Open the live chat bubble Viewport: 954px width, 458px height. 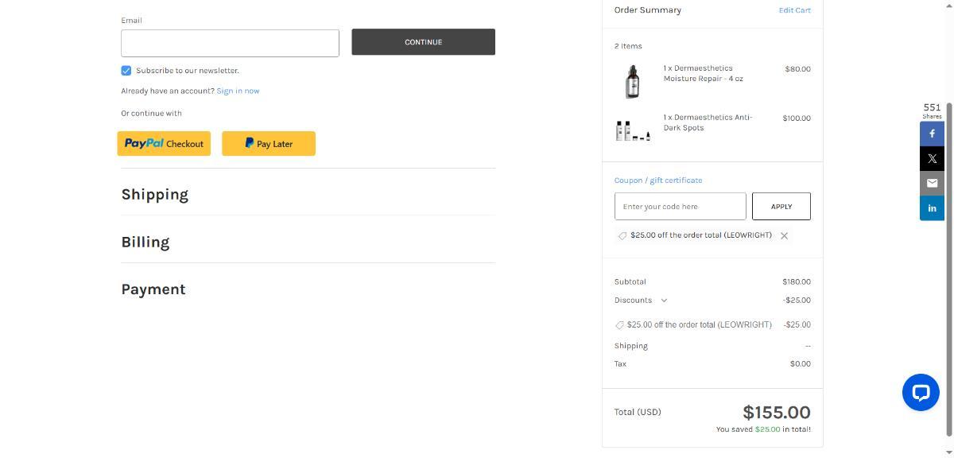pos(921,392)
